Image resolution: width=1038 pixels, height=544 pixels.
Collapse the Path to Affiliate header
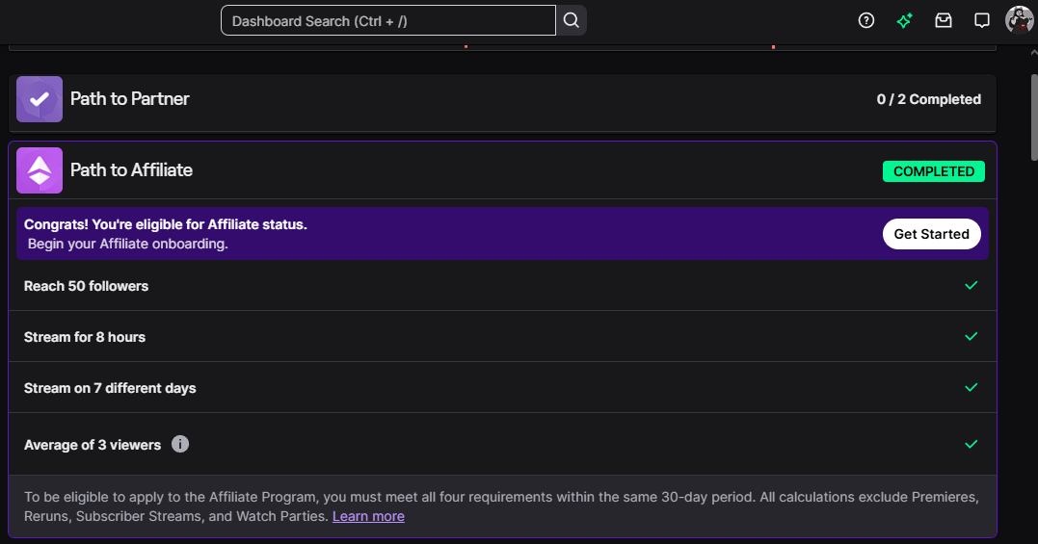point(482,170)
